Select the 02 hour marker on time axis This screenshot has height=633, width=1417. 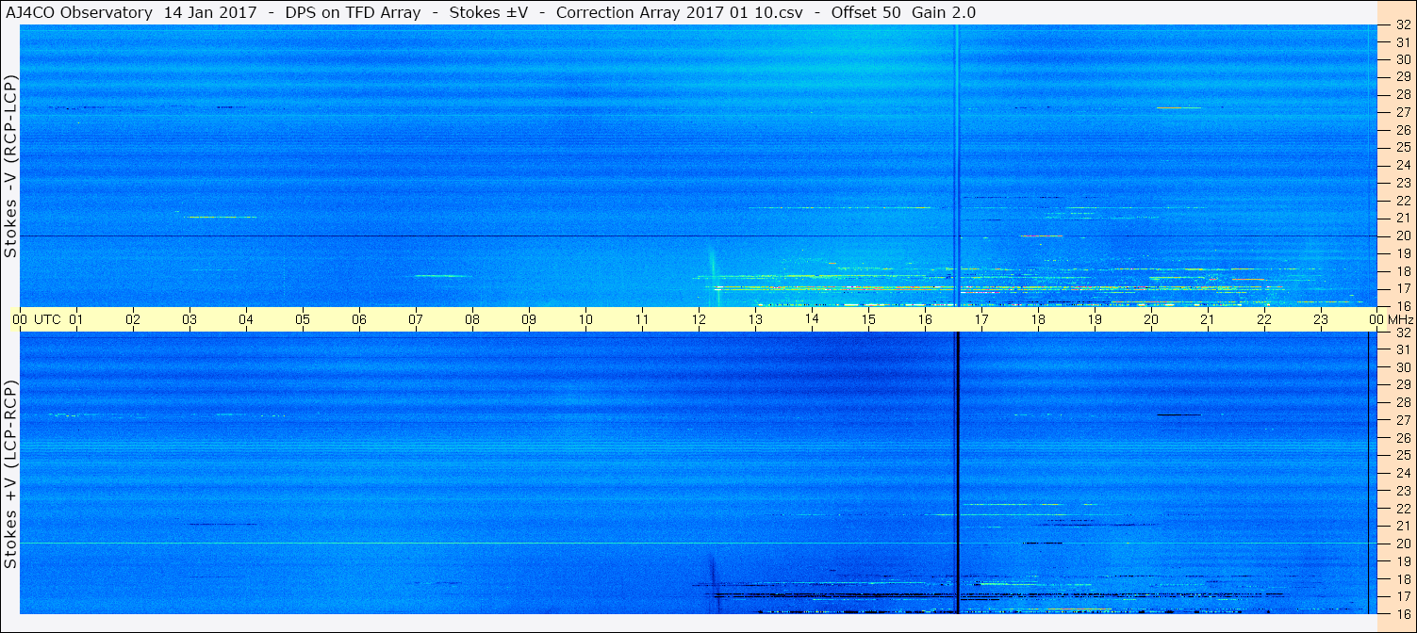point(133,319)
